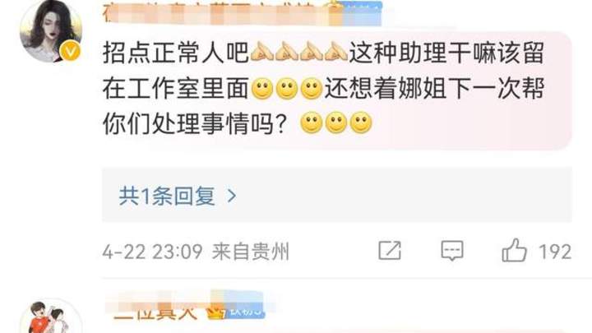The image size is (592, 333).
Task: Click the 4-22 23:09 timestamp
Action: click(x=152, y=252)
